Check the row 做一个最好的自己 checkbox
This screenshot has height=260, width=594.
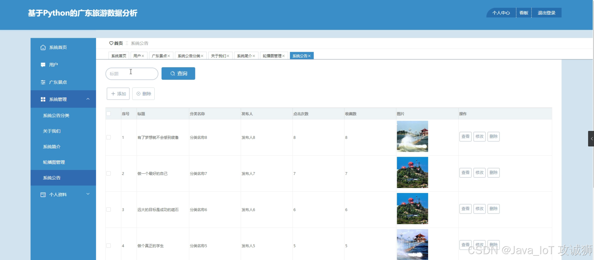(108, 173)
